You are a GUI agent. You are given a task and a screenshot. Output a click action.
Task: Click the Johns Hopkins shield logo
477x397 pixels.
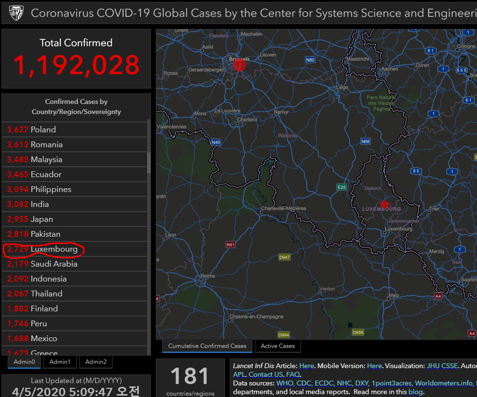click(16, 13)
